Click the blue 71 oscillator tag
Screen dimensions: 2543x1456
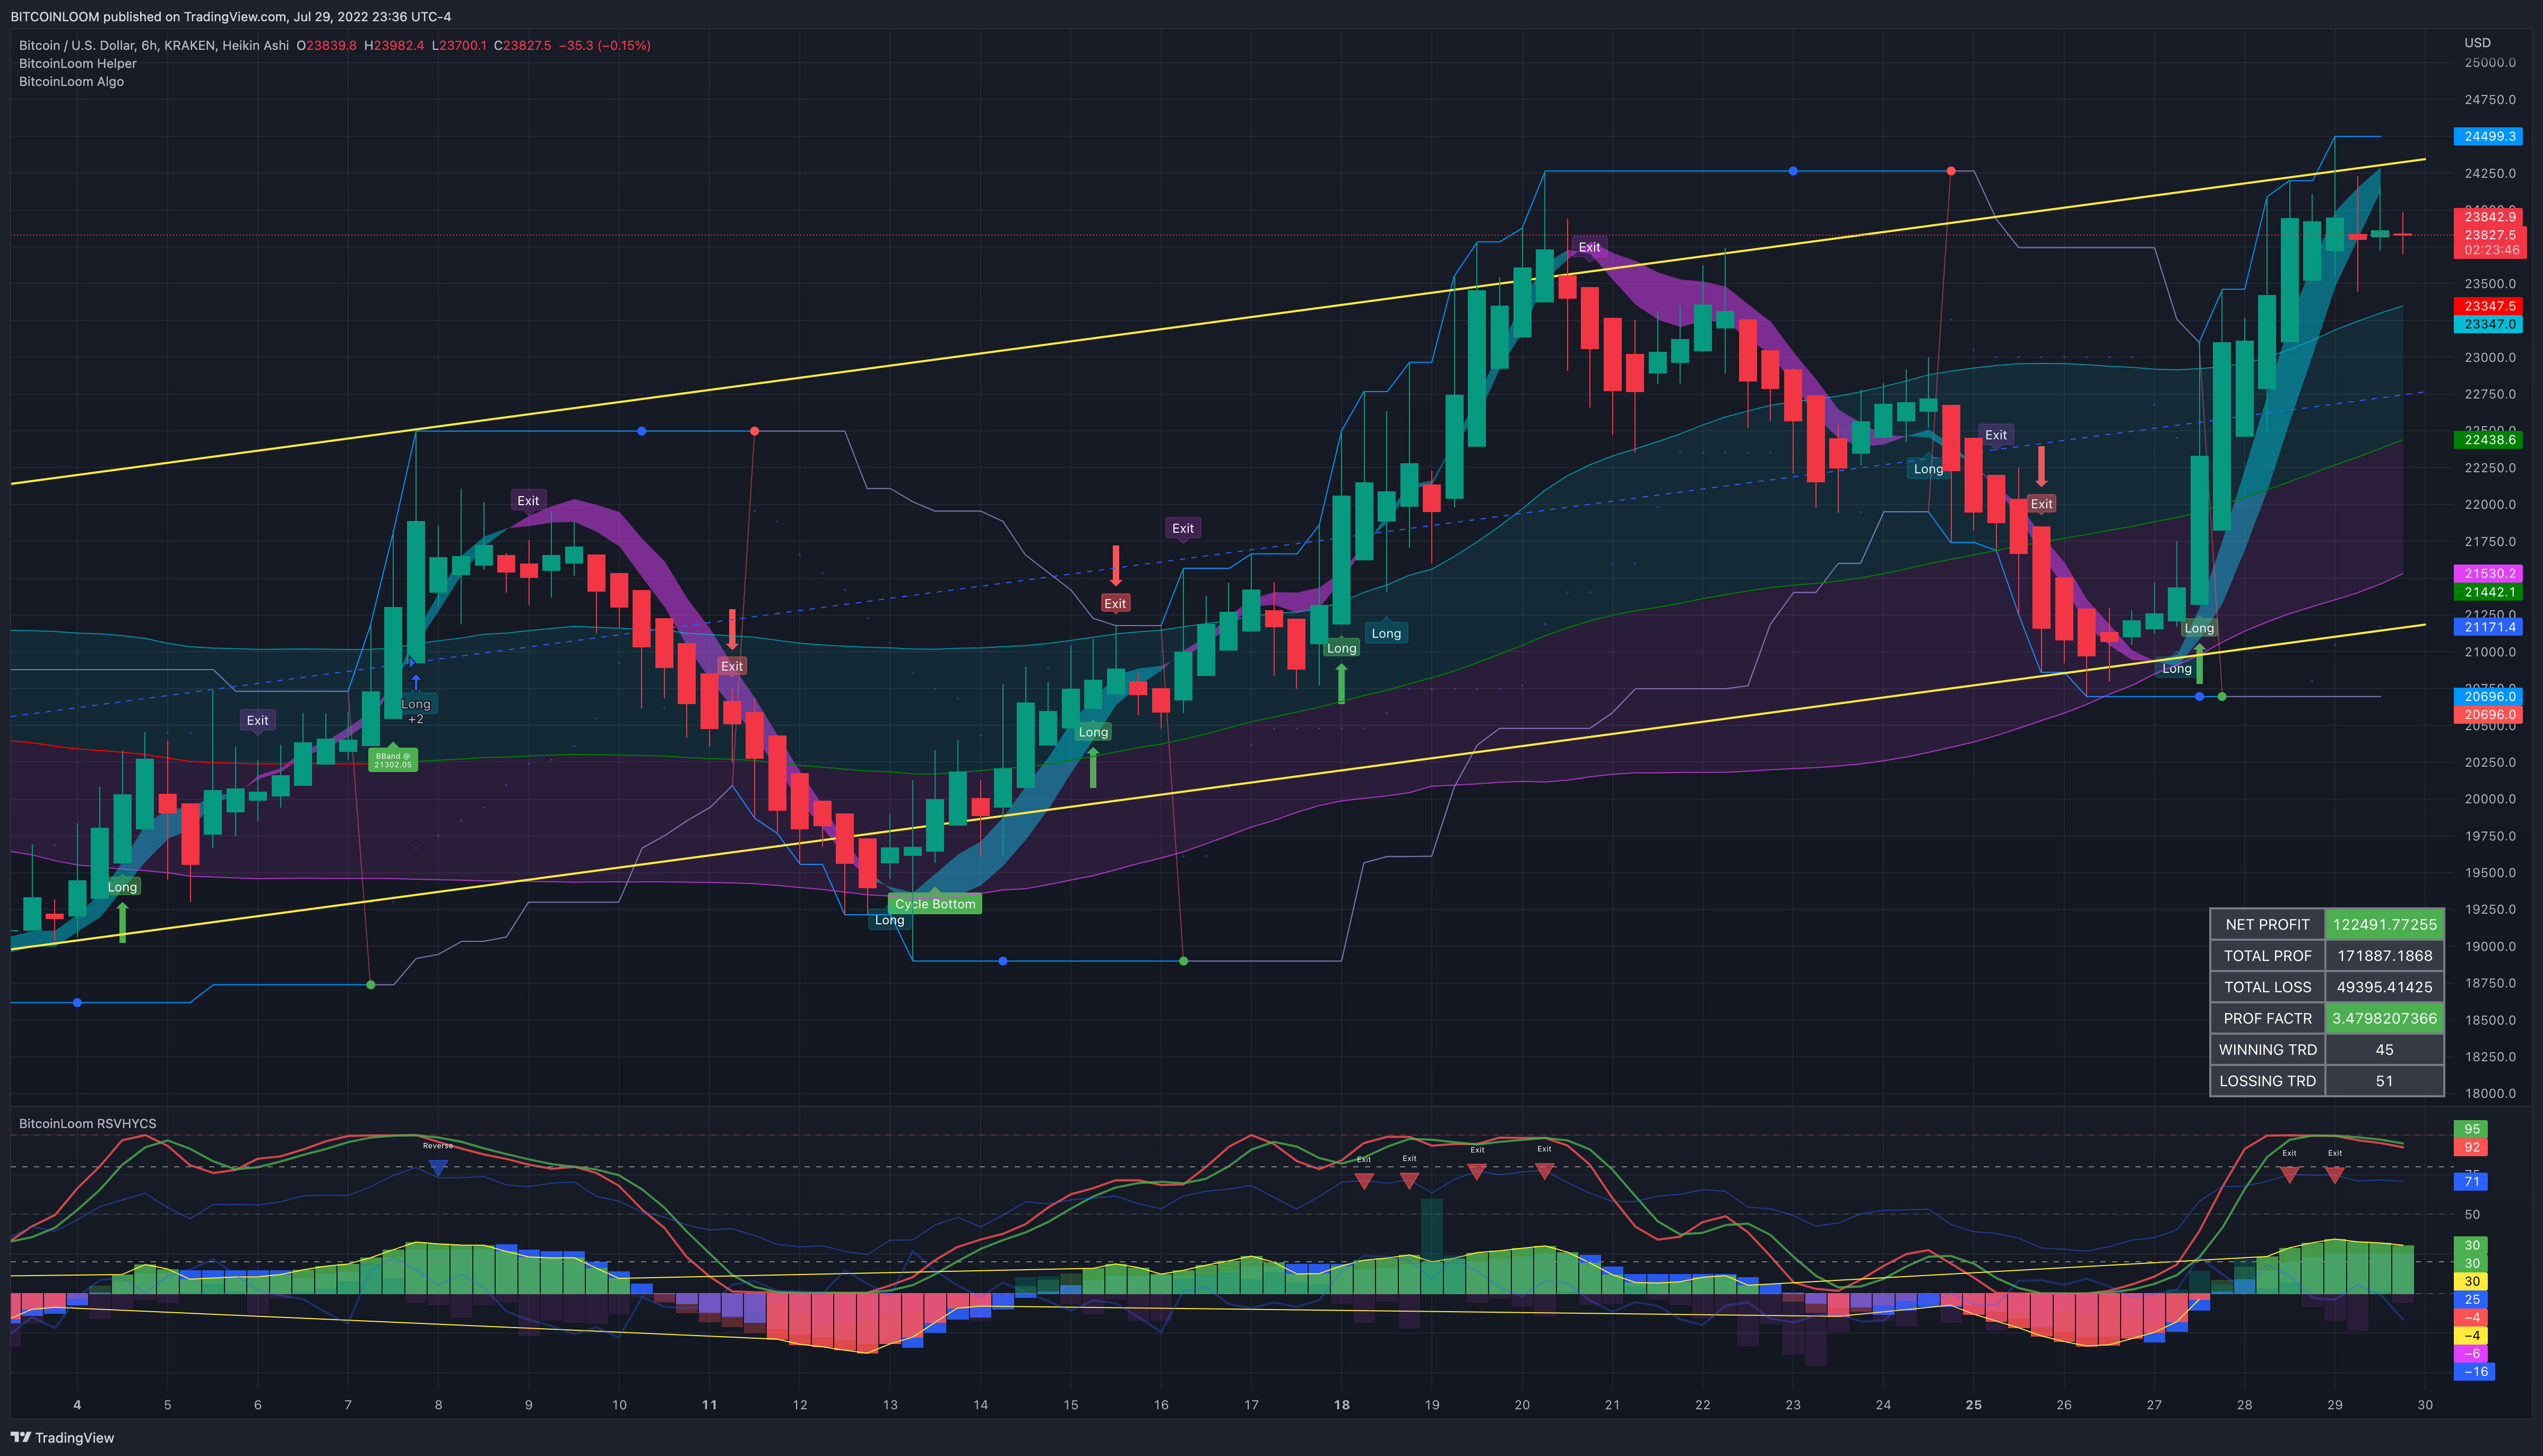(2472, 1181)
